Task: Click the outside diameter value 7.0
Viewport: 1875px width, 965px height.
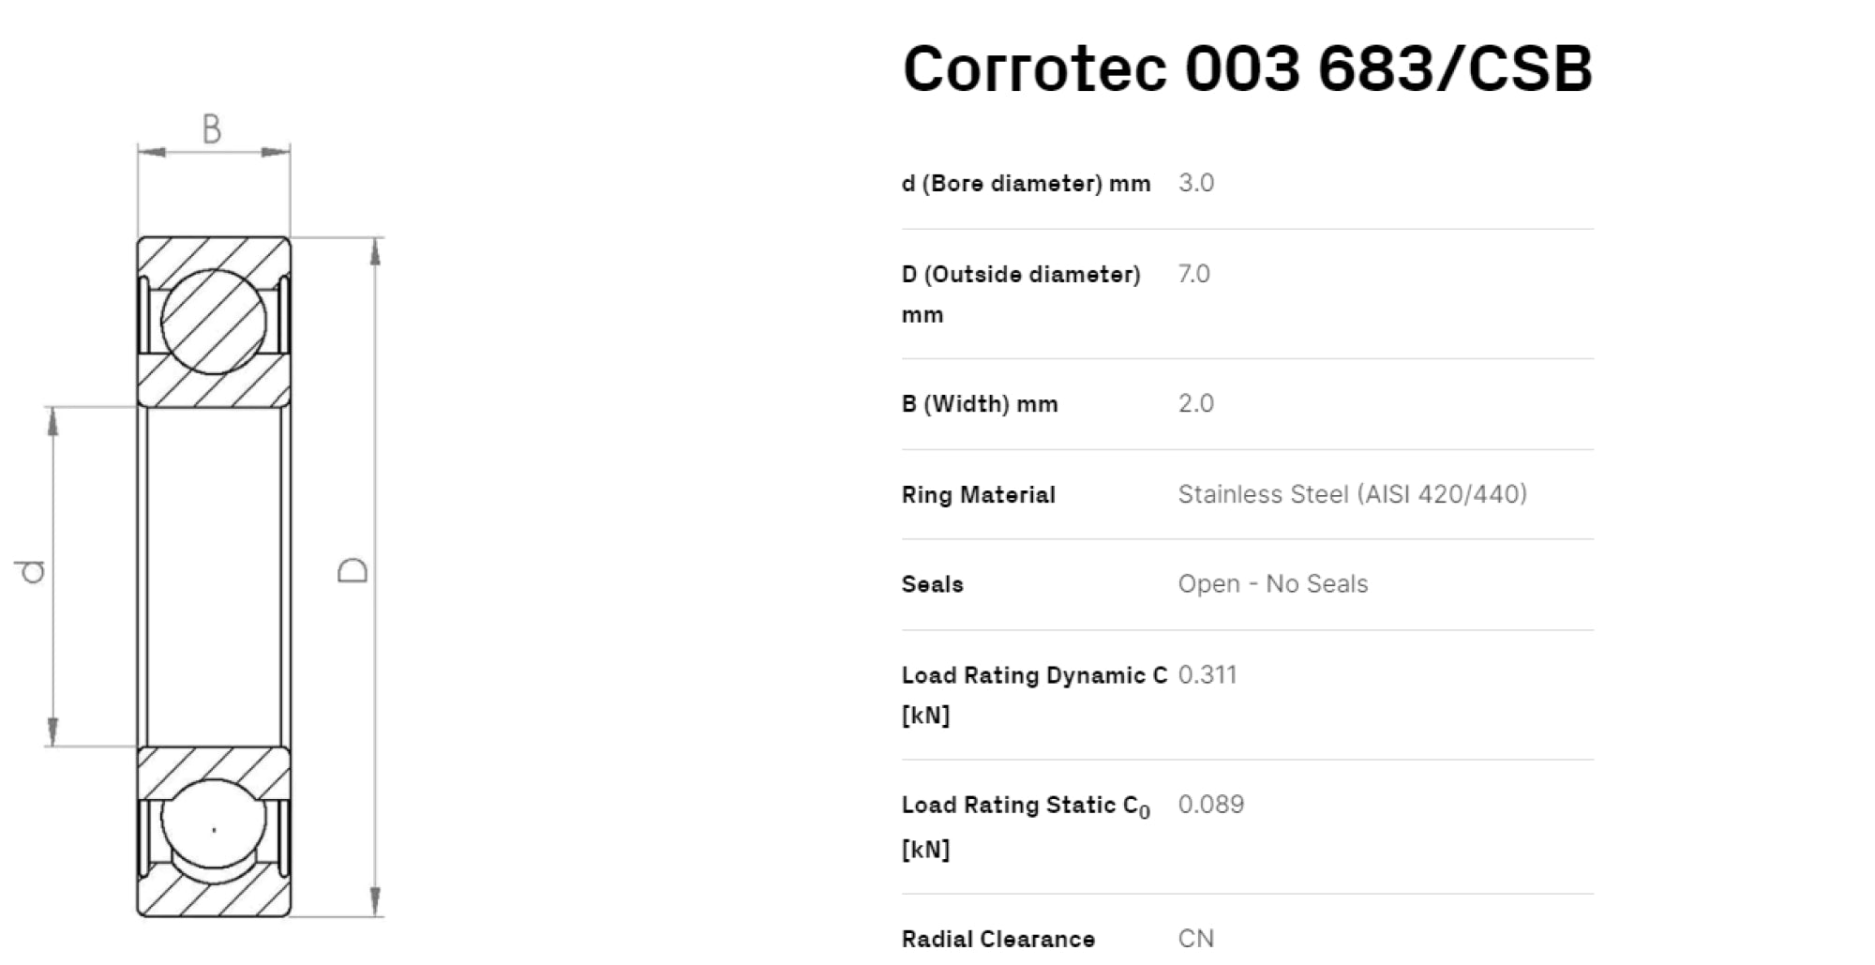Action: [x=1193, y=274]
